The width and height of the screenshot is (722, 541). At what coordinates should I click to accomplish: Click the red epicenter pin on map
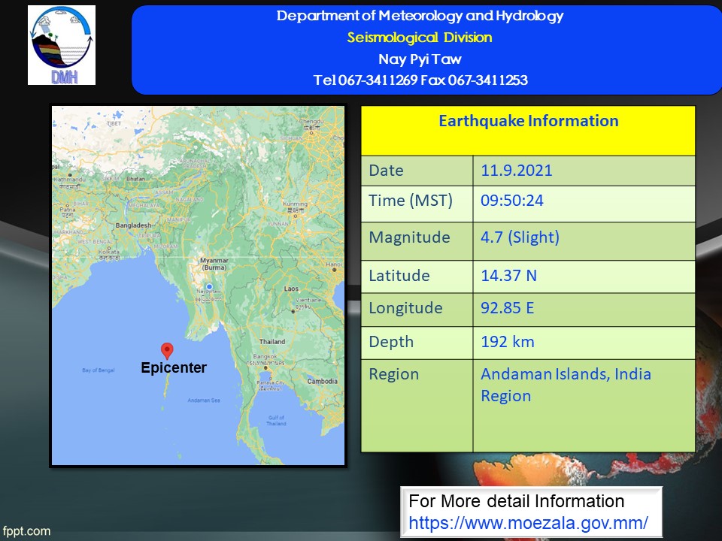(x=167, y=351)
